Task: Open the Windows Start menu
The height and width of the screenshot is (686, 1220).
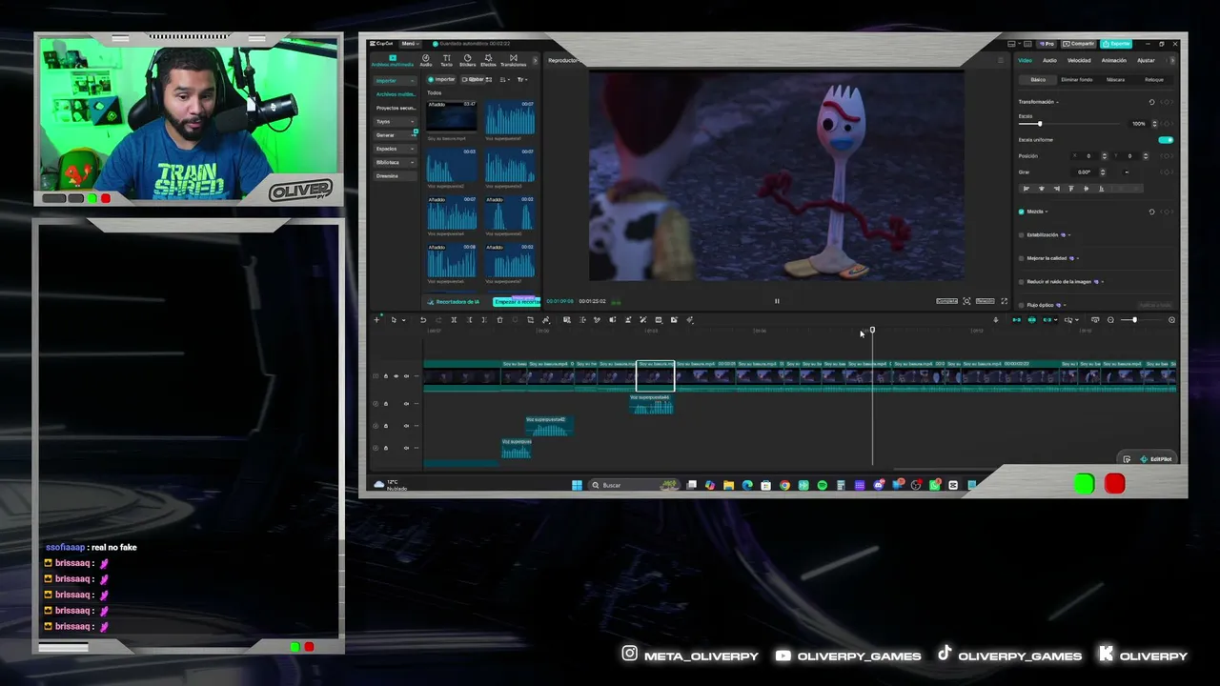Action: click(x=577, y=485)
